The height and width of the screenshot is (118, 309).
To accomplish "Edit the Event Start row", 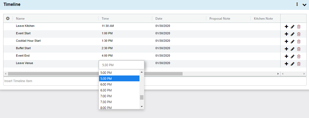I will click(x=292, y=34).
